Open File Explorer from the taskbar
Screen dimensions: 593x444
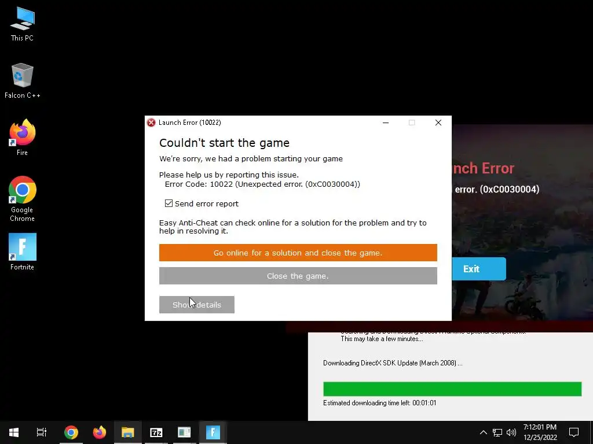click(x=128, y=432)
